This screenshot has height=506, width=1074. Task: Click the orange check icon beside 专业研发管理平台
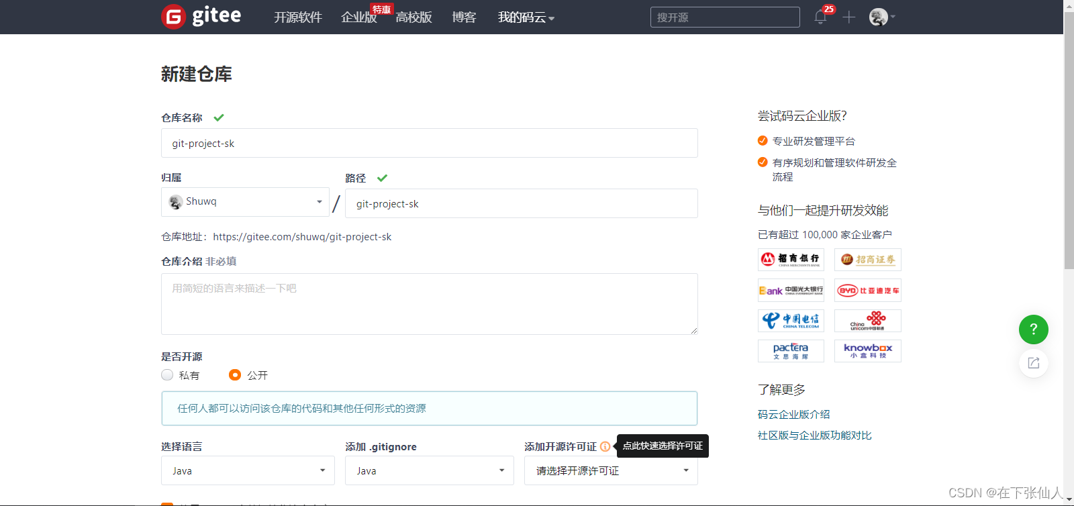point(763,140)
